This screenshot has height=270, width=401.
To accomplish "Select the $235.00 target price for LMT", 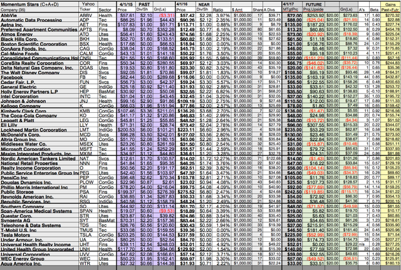I will click(293, 130).
